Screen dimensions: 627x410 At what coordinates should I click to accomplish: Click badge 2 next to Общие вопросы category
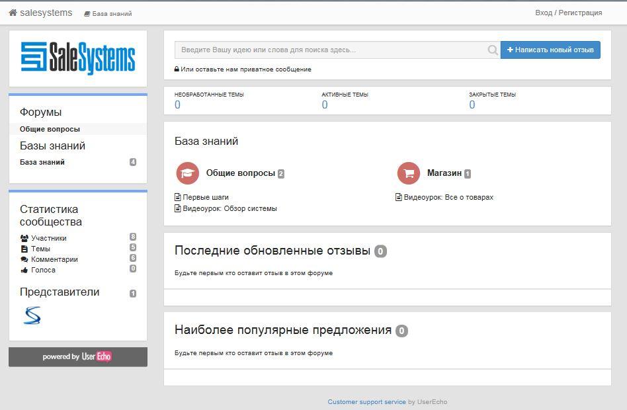pos(281,174)
